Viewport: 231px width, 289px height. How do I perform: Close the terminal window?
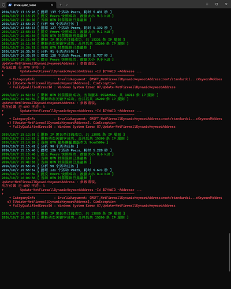(x=226, y=4)
